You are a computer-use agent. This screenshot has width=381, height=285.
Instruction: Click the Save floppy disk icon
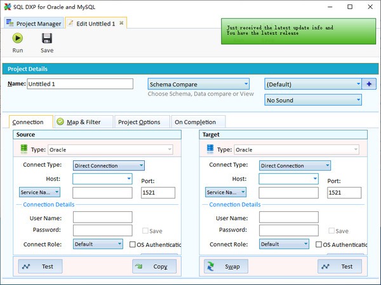(47, 38)
